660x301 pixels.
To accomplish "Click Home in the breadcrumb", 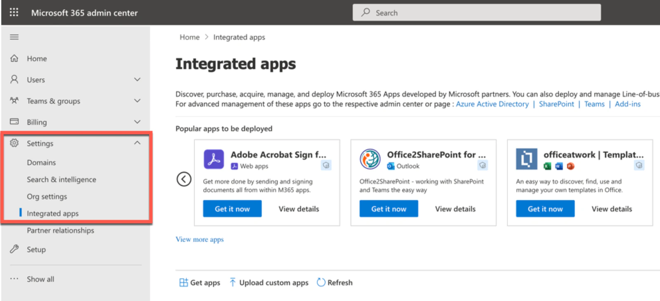I will coord(189,37).
